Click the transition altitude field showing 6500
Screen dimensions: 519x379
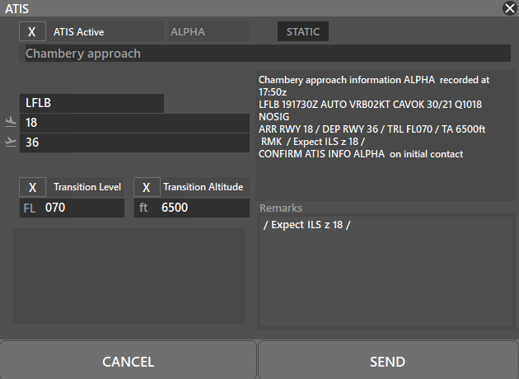[x=192, y=208]
